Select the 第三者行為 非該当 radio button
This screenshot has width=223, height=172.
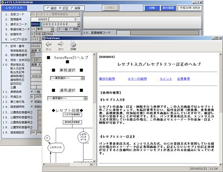pos(32,101)
